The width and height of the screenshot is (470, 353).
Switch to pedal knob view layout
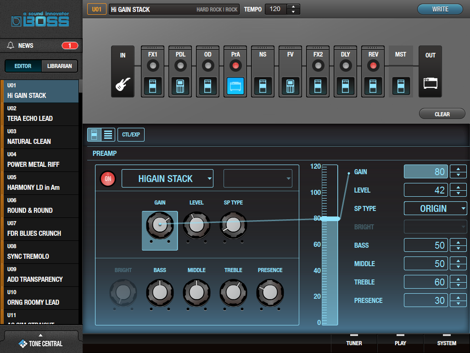(94, 135)
